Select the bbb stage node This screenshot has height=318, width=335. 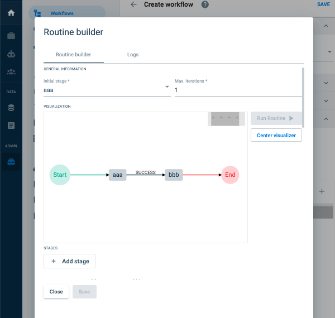tap(174, 175)
